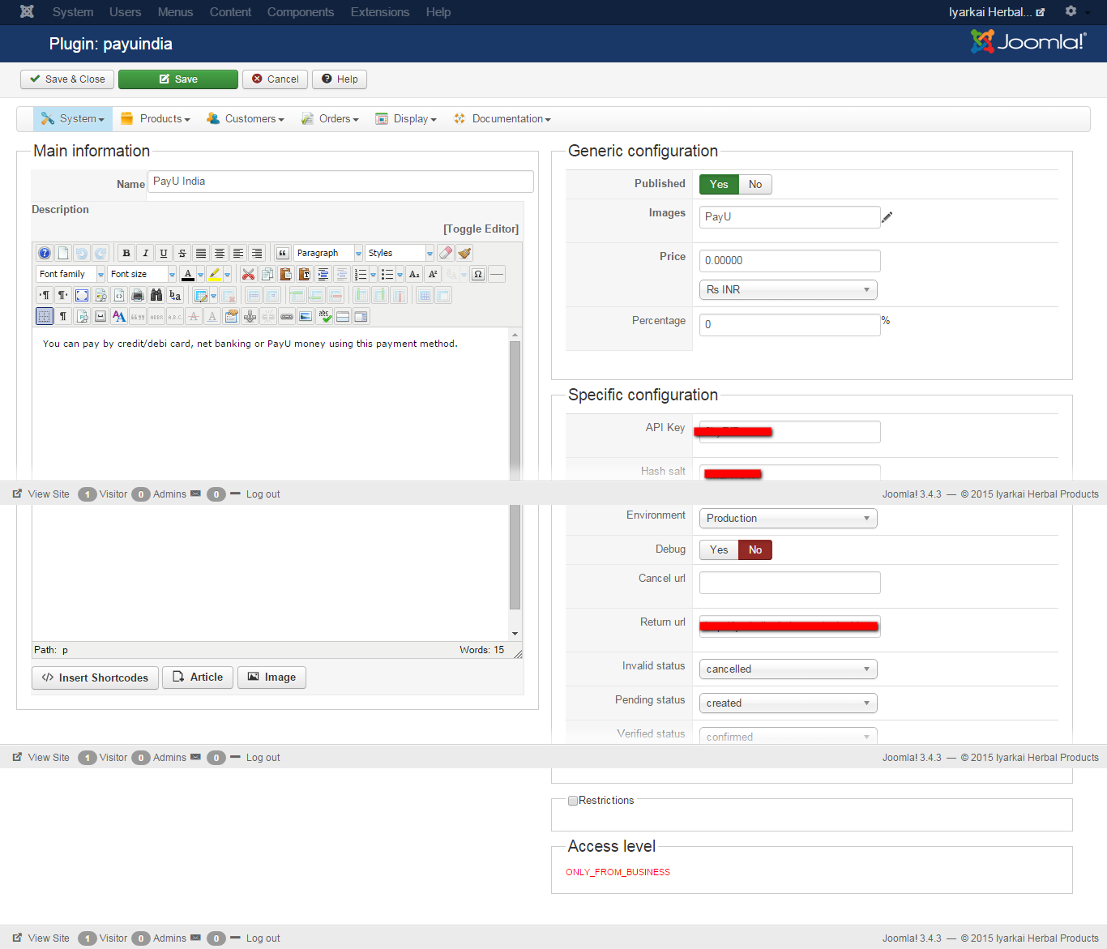The height and width of the screenshot is (949, 1107).
Task: Apply superscript formatting
Action: [434, 274]
